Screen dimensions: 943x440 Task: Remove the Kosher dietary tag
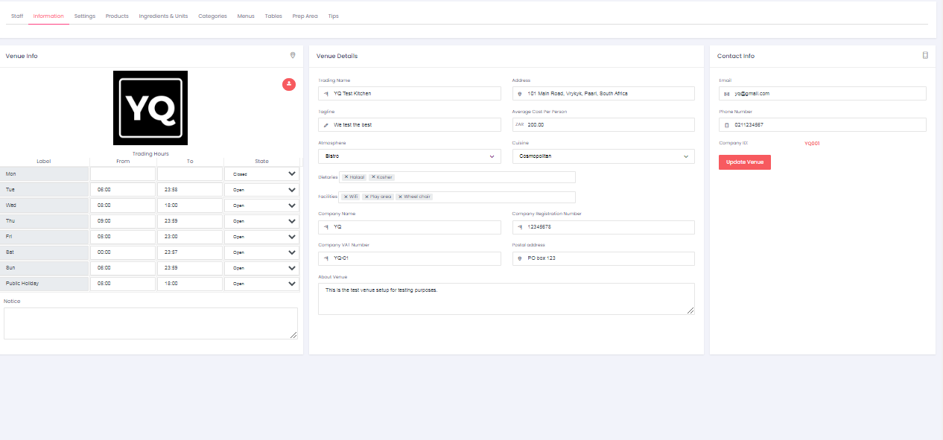pyautogui.click(x=374, y=177)
